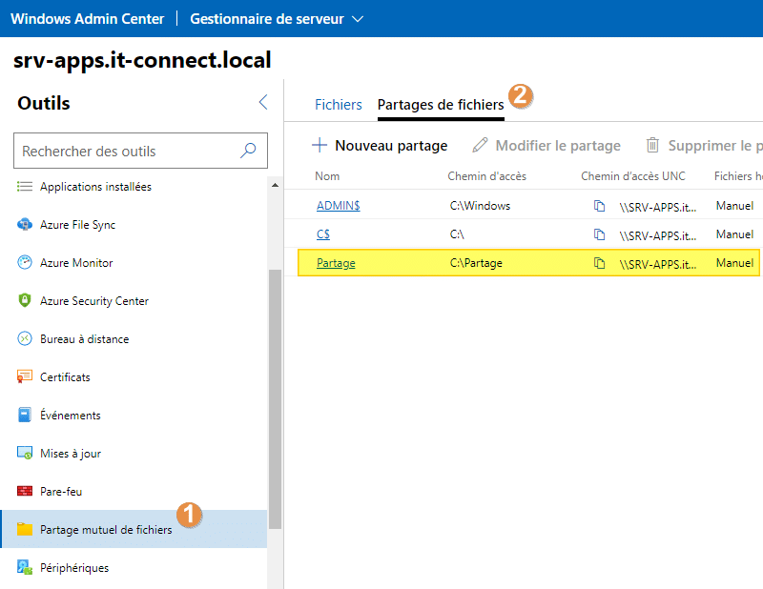Screen dimensions: 763x589
Task: Click search magnifier icon in tools box
Action: (x=248, y=151)
